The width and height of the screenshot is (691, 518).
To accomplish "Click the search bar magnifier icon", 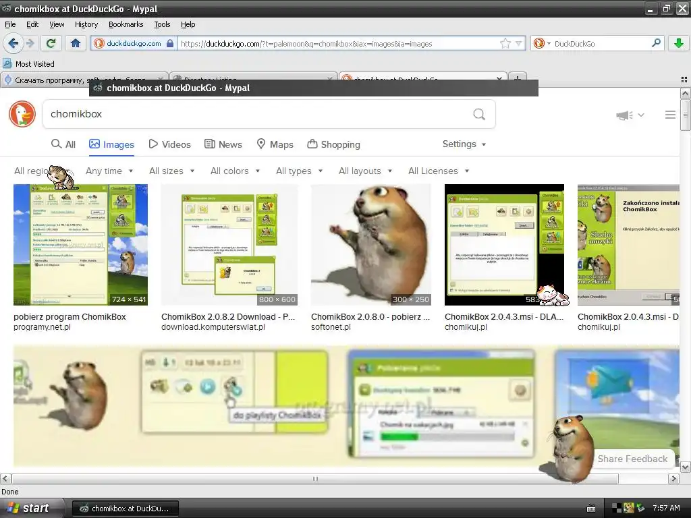I will pos(656,43).
